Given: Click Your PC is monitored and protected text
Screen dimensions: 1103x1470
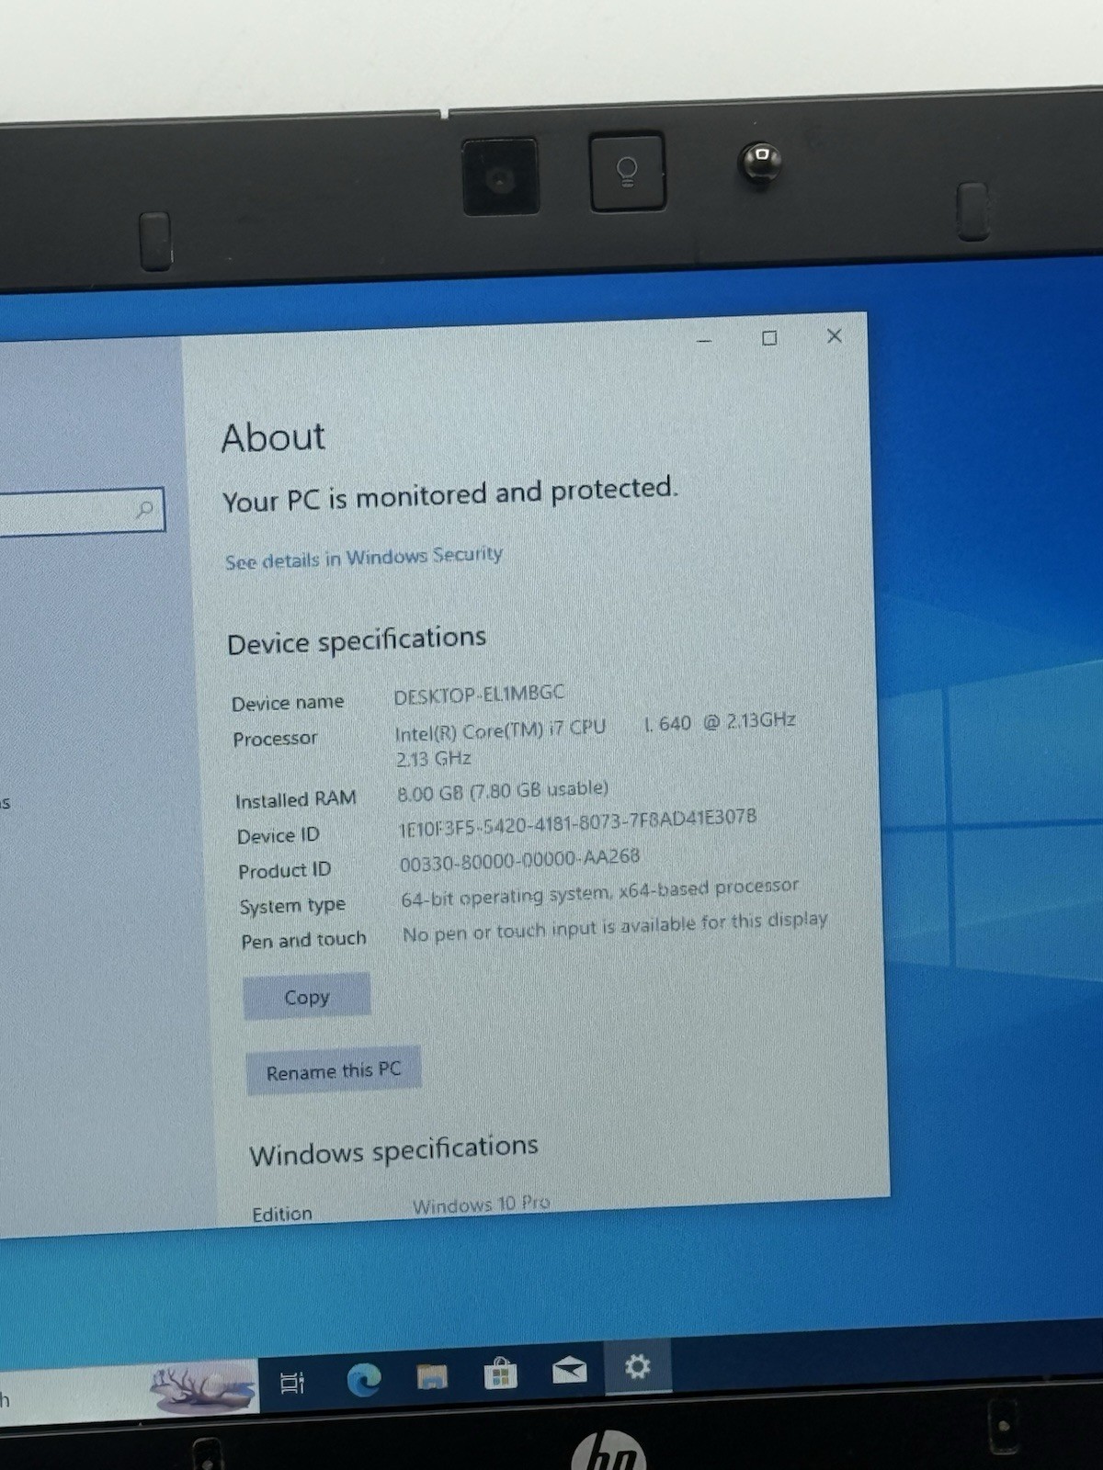Looking at the screenshot, I should [x=449, y=494].
